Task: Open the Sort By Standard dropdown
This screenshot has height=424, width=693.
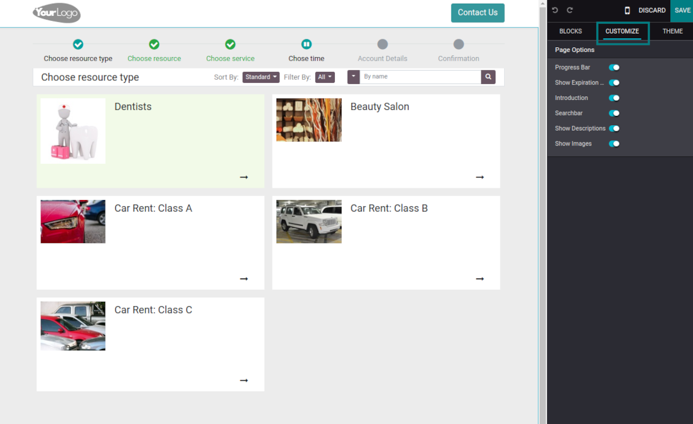Action: click(261, 77)
